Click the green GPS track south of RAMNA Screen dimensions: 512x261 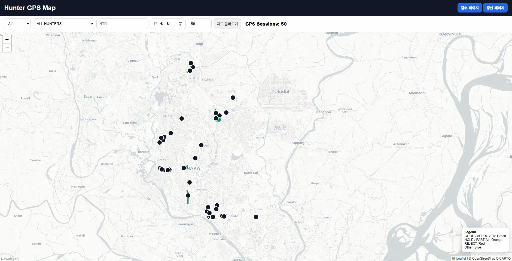[x=188, y=201]
